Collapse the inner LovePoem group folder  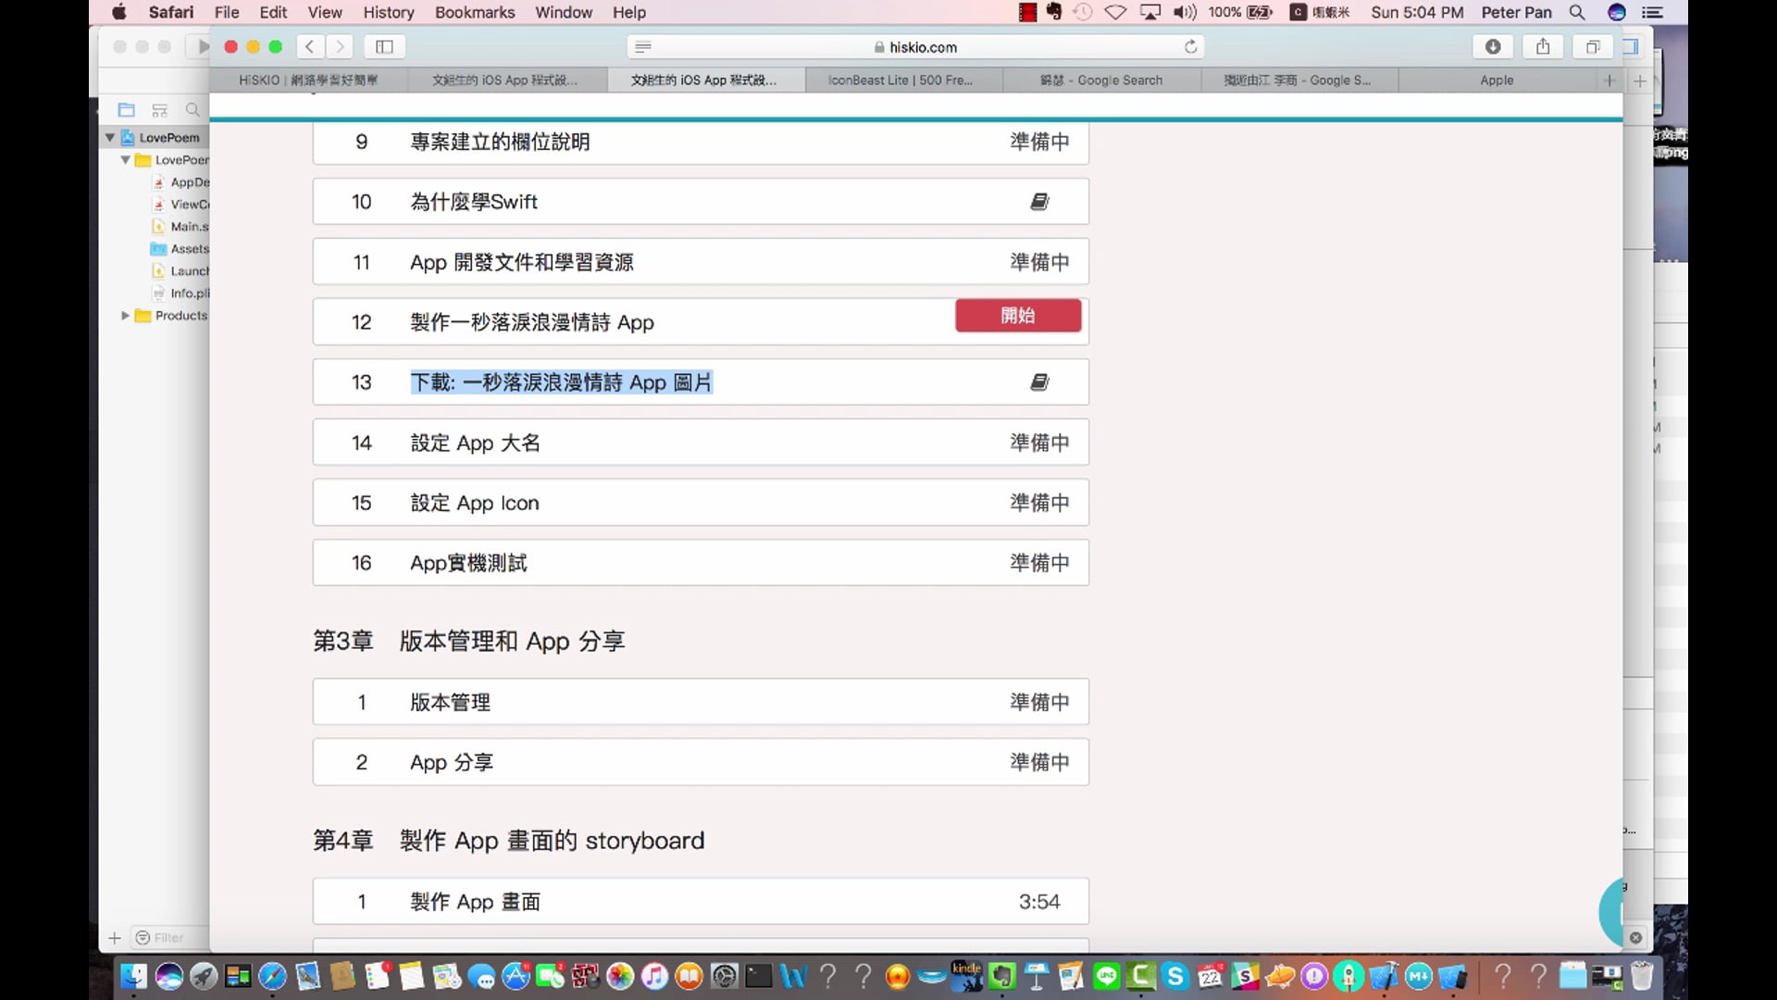point(126,159)
